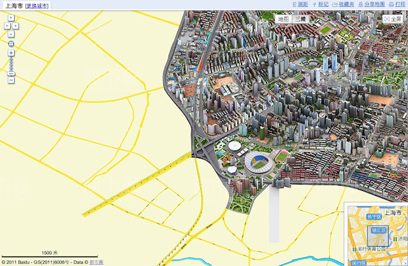Click the 徐汇区 label in the minimap
The width and height of the screenshot is (408, 266).
click(379, 230)
